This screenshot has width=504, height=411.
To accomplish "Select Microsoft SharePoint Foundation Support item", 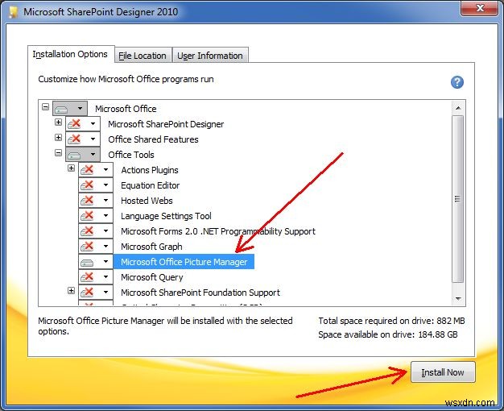I will pos(200,293).
